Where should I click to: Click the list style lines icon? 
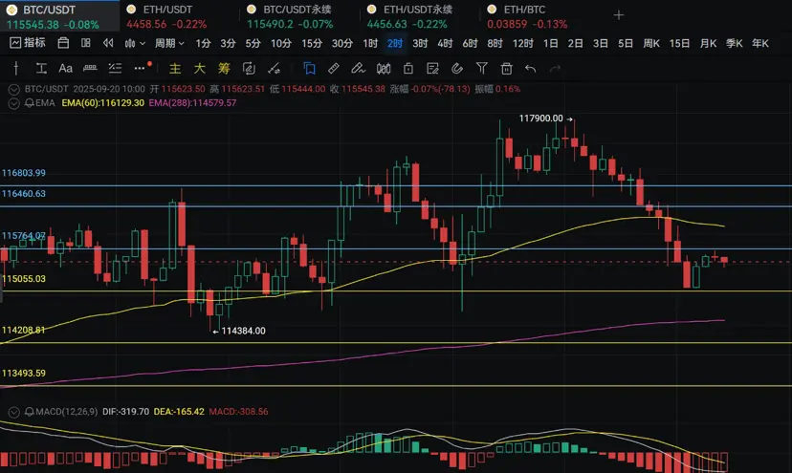click(x=115, y=68)
